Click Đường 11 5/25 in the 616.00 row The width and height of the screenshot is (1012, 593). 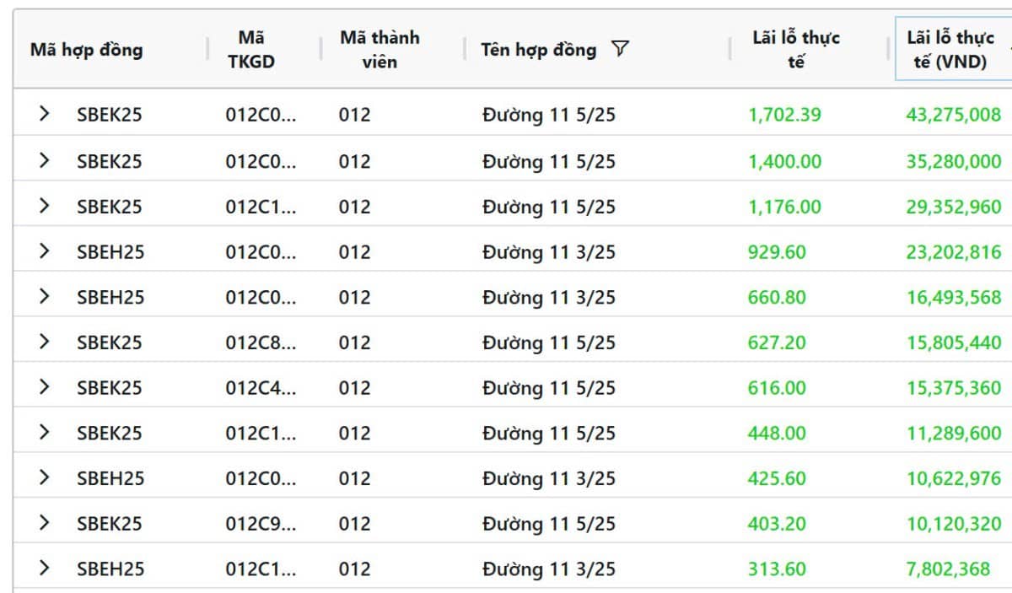549,388
